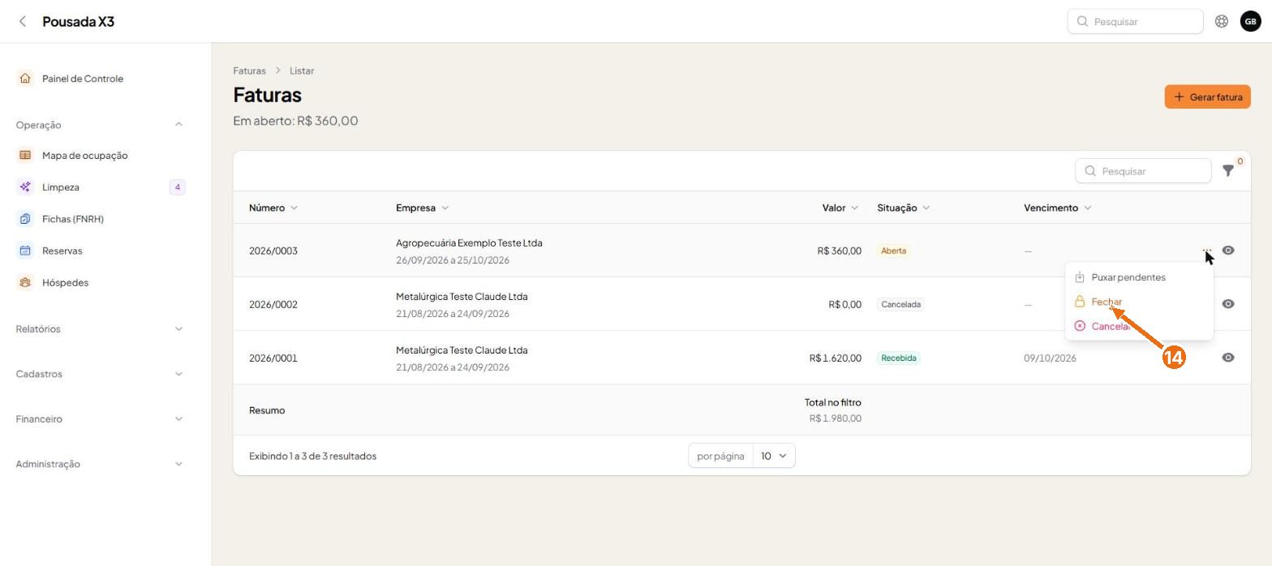Expand the Relatórios sidebar group
The image size is (1272, 566).
[x=100, y=328]
